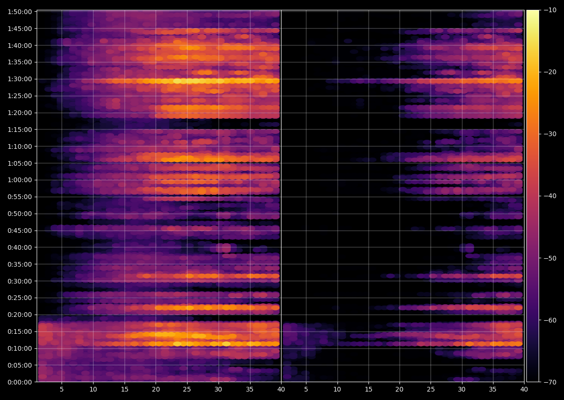
Task: Click the −70 colorbar tick label
Action: [x=550, y=382]
